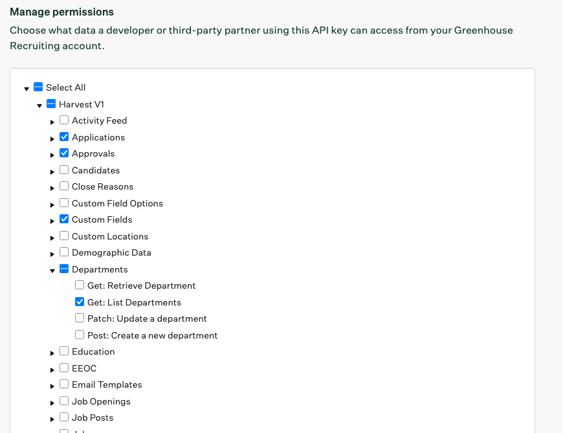Untick Get: List Departments checkbox

[80, 302]
